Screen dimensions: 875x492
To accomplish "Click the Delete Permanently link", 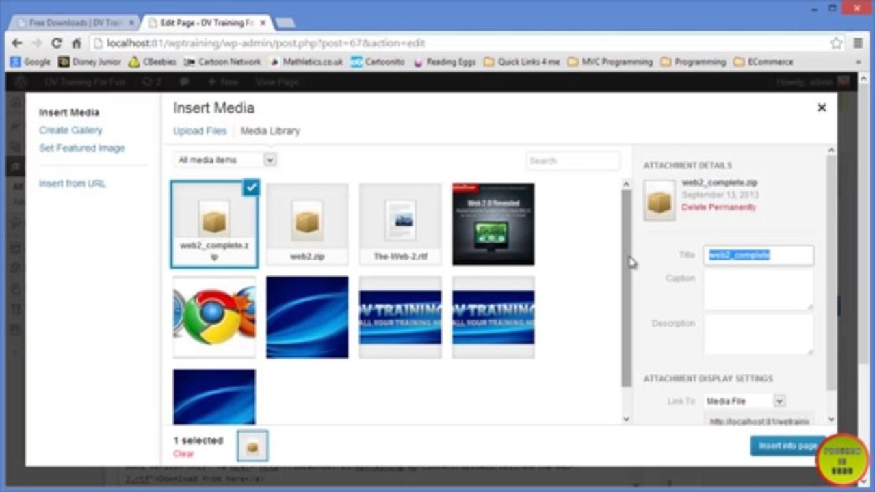I will [719, 206].
